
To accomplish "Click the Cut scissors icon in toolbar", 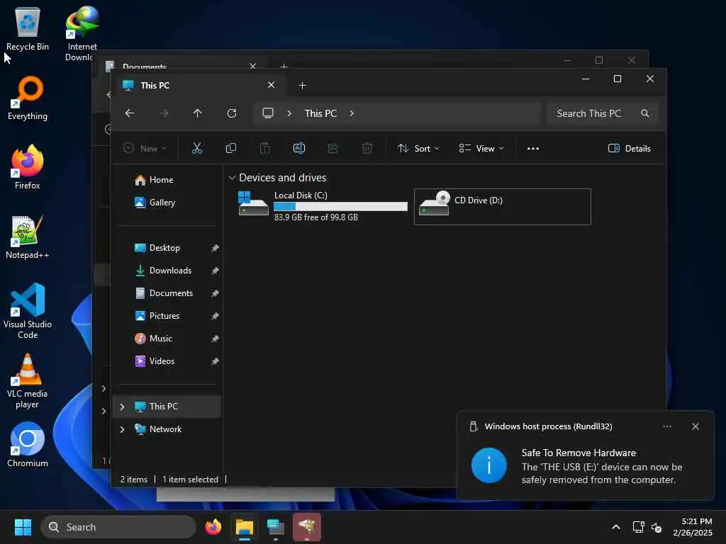I will 197,148.
